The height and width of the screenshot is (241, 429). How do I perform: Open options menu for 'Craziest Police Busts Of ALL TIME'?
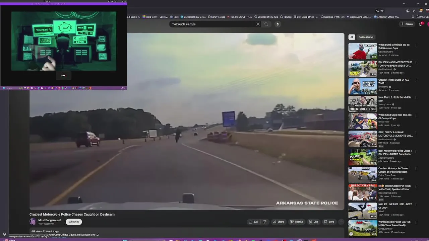(x=416, y=80)
